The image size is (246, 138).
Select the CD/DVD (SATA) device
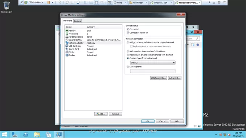pos(93,40)
